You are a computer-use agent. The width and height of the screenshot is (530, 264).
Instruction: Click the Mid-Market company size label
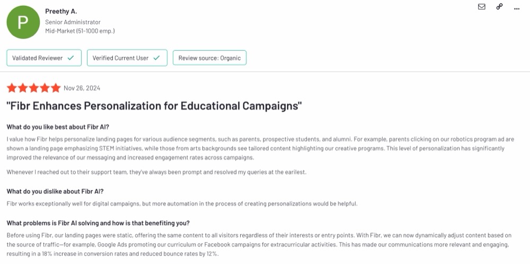[80, 31]
